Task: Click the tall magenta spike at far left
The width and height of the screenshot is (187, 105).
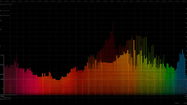Action: (x=17, y=61)
